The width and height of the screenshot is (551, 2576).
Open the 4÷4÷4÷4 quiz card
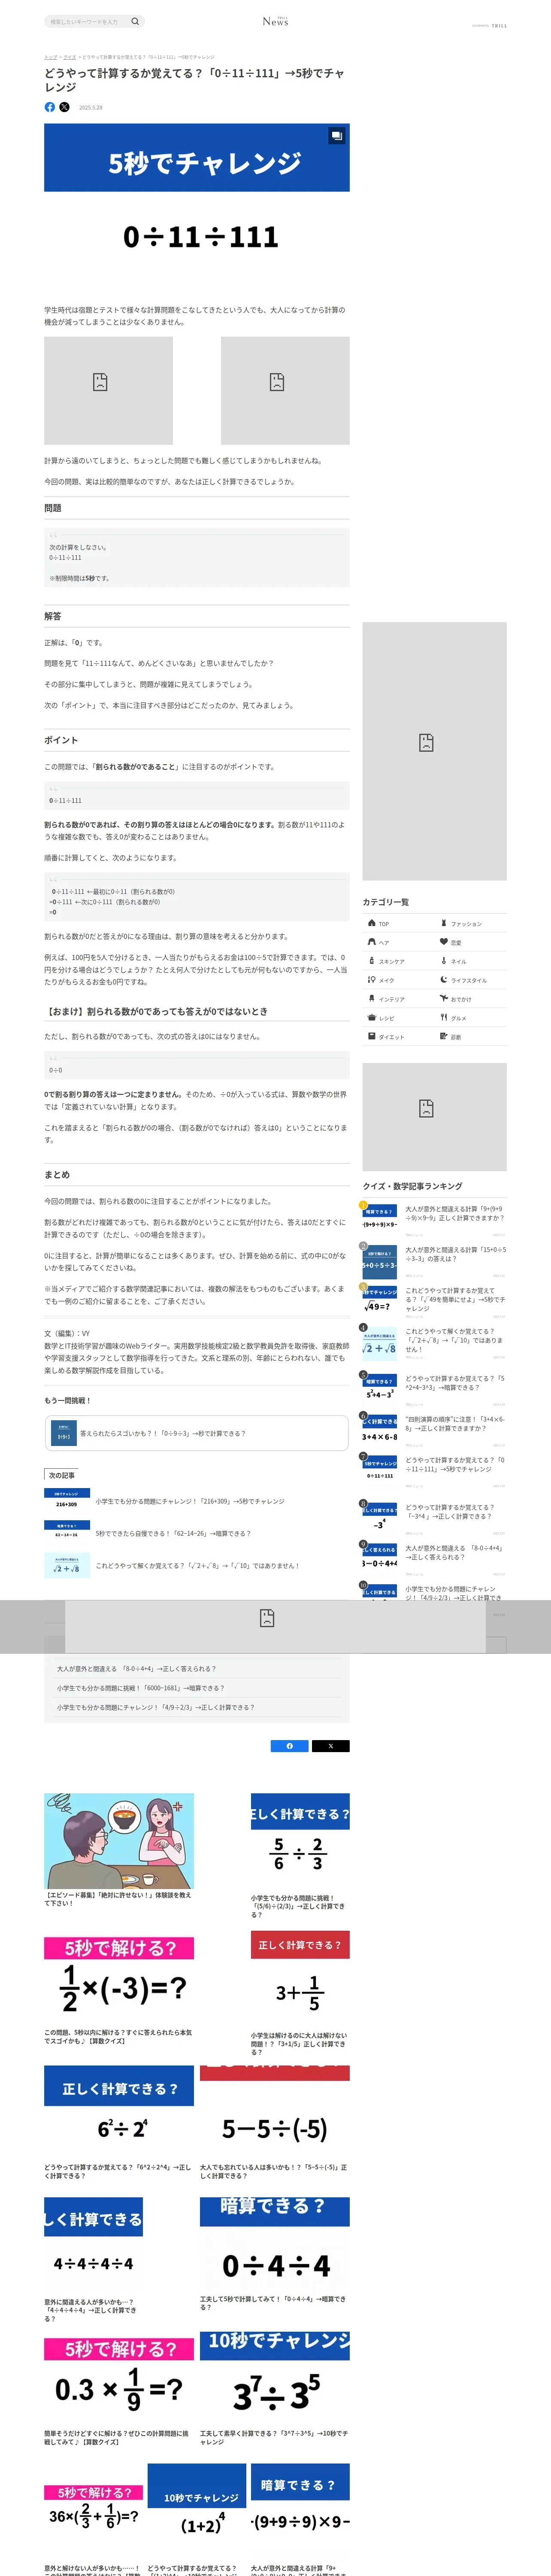(93, 2259)
